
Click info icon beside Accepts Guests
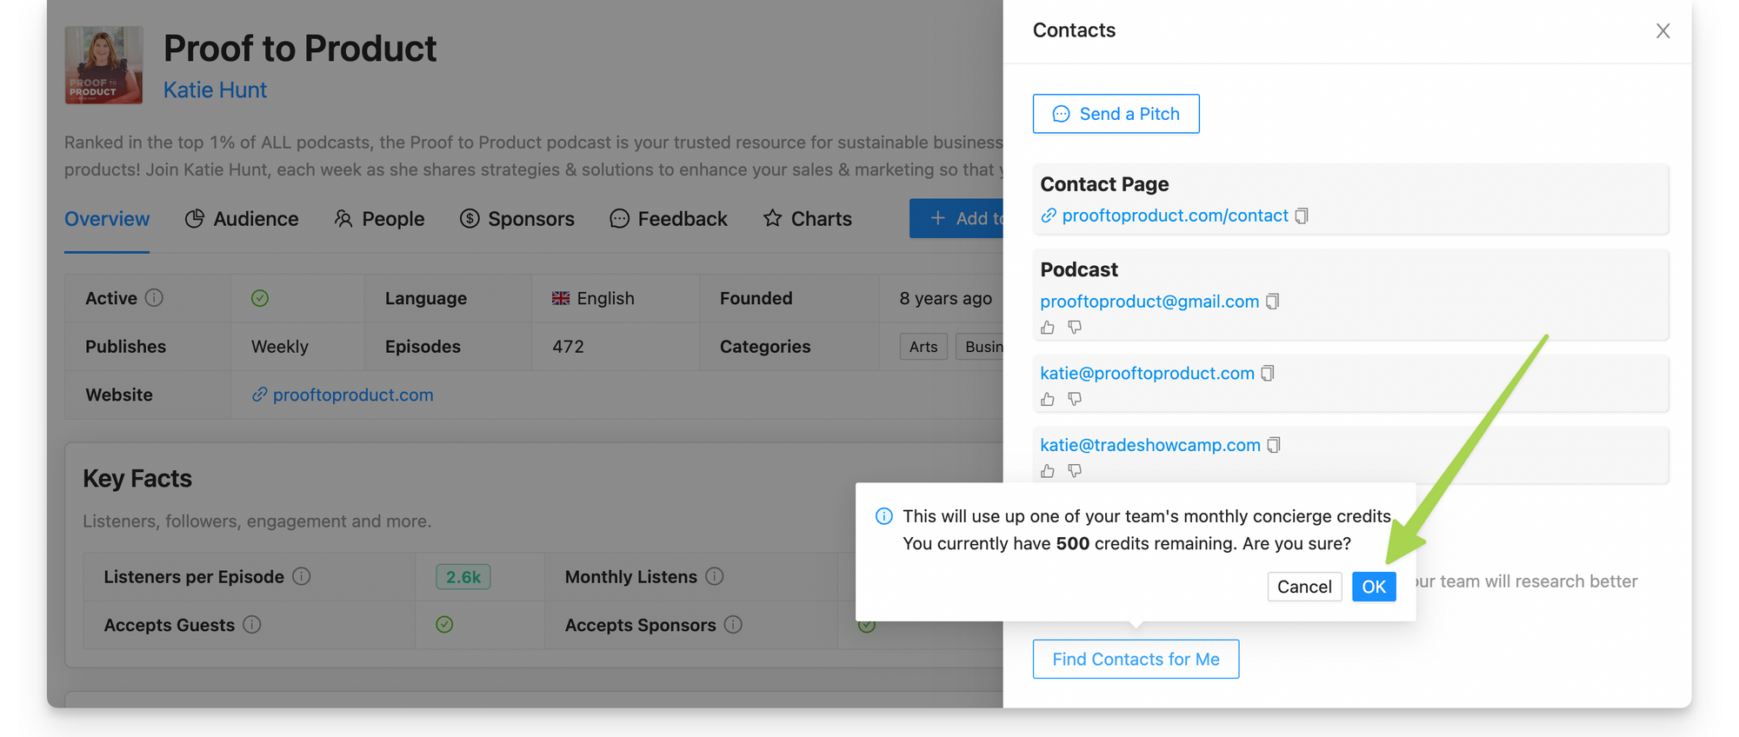point(252,625)
